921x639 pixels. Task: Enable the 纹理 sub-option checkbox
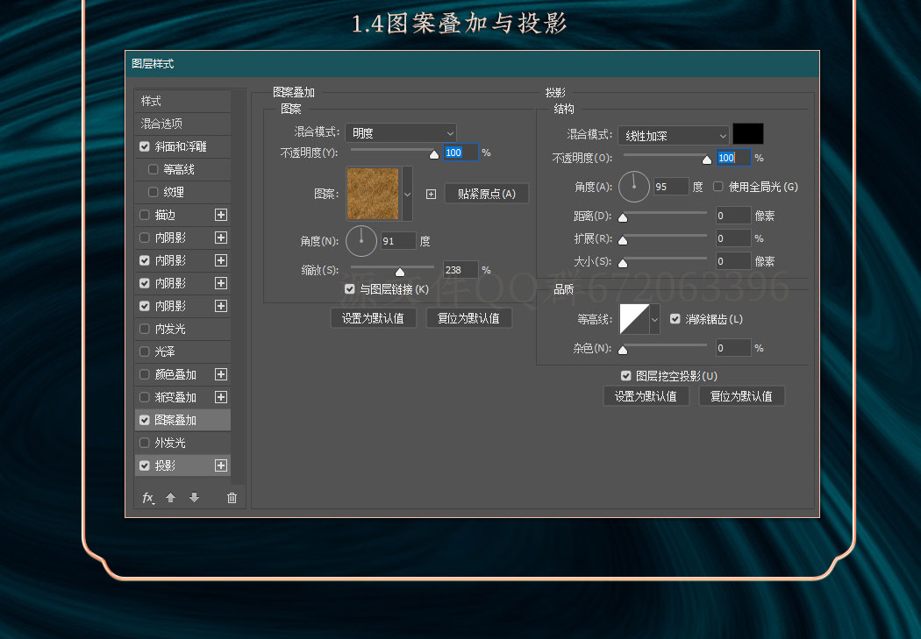(x=153, y=192)
